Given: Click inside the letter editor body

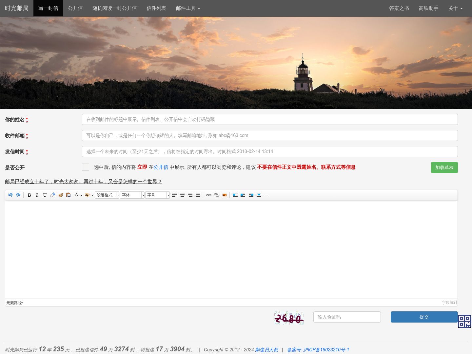Looking at the screenshot, I should click(x=231, y=249).
